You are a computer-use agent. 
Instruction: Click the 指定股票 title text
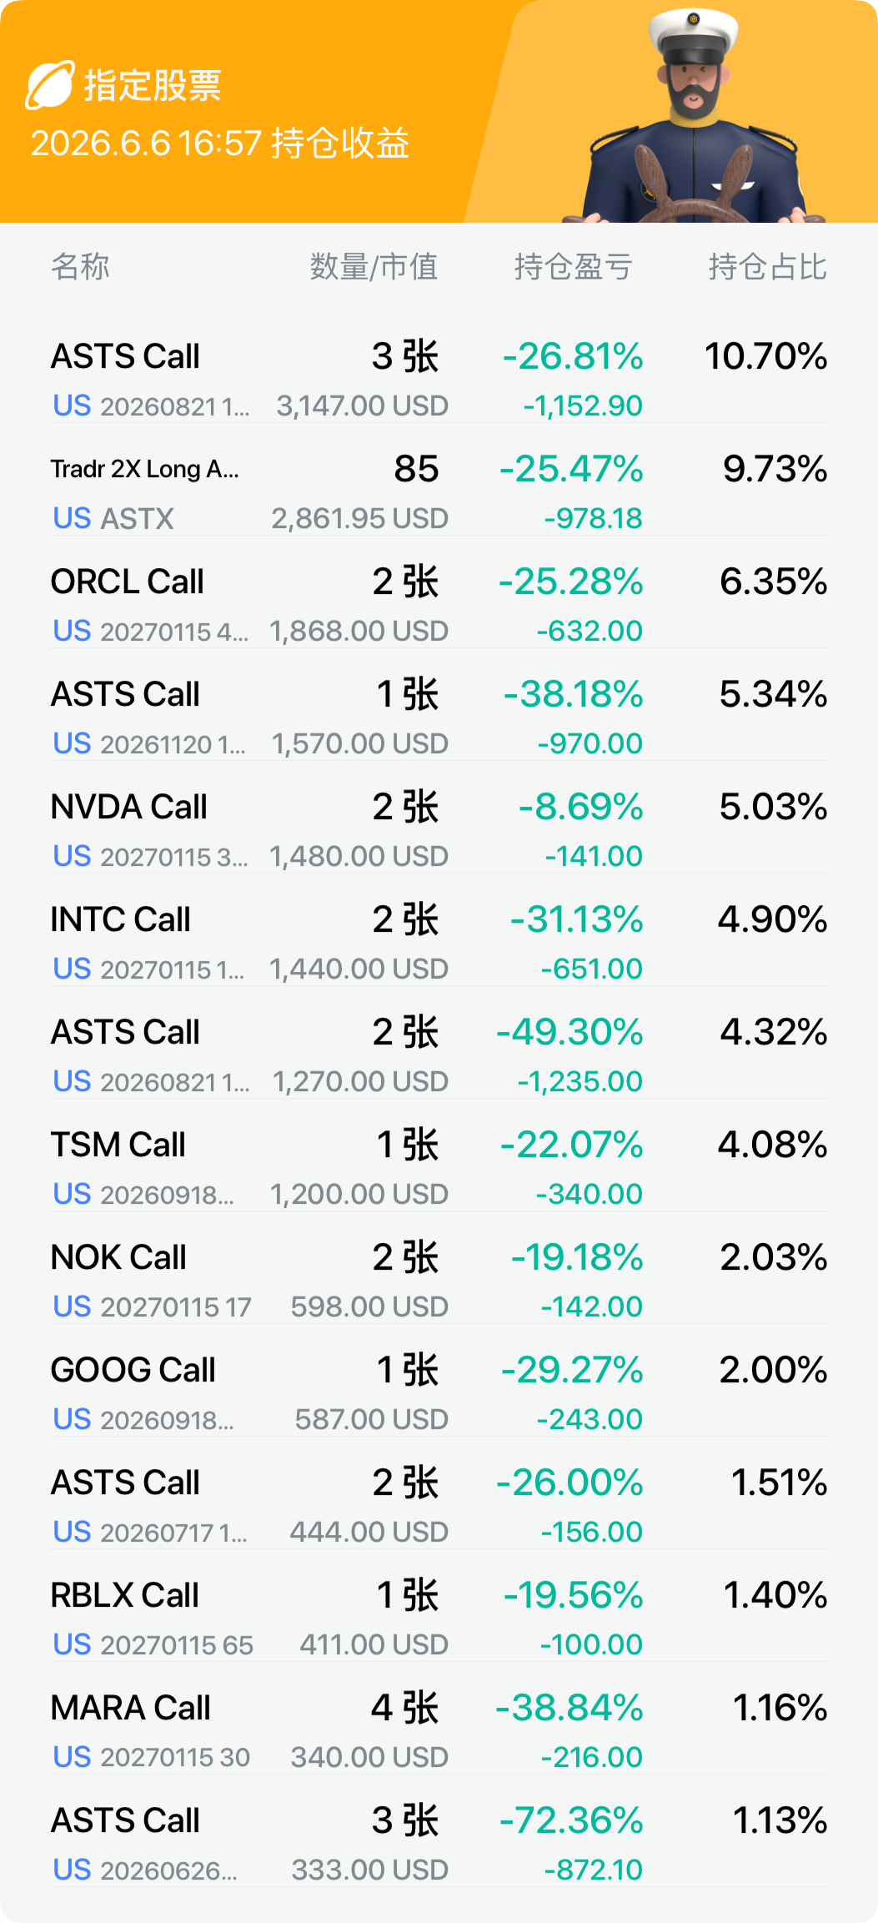coord(153,86)
